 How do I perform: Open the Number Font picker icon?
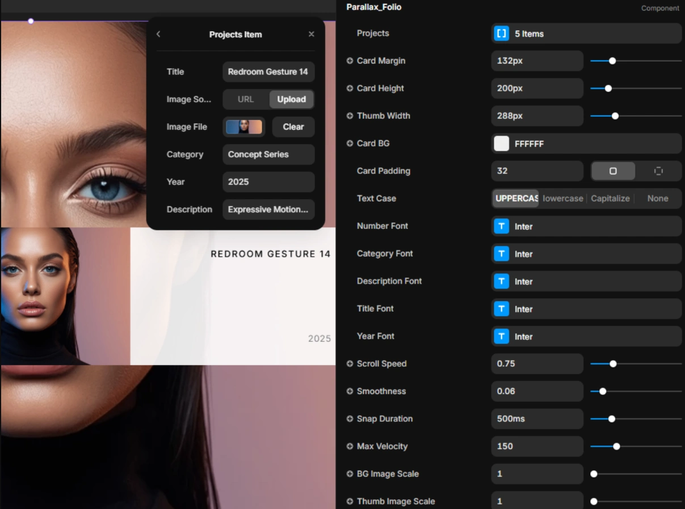[501, 226]
